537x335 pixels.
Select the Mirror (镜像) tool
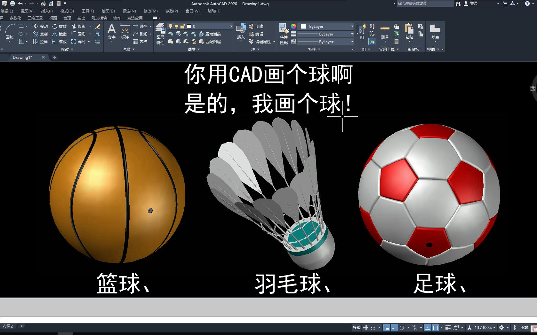[x=62, y=34]
